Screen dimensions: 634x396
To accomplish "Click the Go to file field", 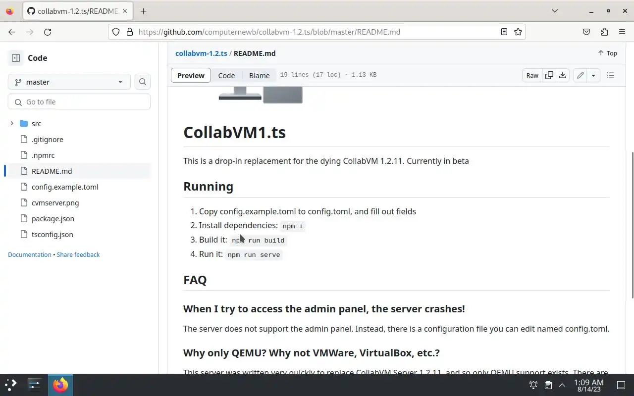I will pos(79,102).
